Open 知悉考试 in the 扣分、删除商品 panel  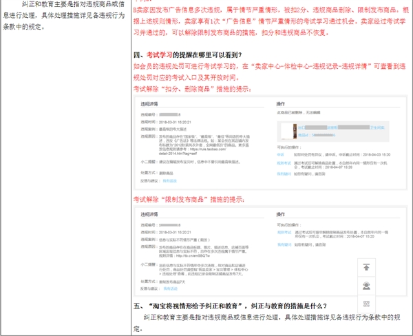[x=283, y=164]
